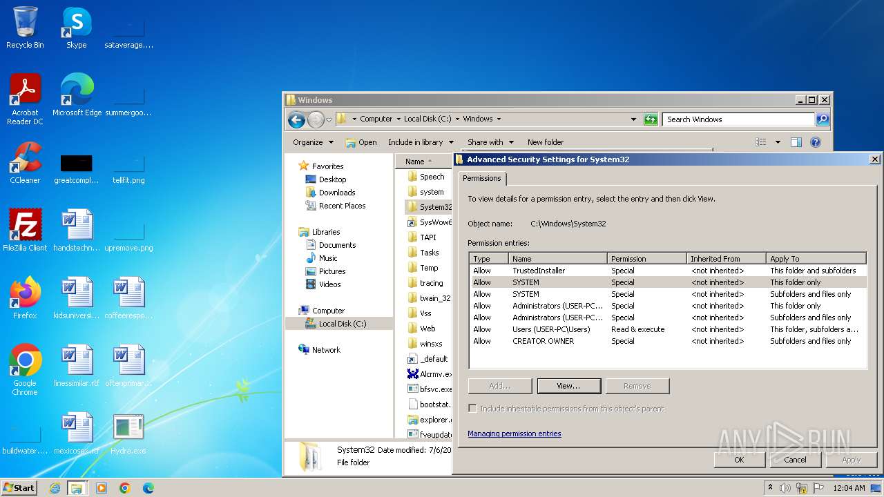
Task: Select the Permissions tab
Action: pyautogui.click(x=482, y=178)
